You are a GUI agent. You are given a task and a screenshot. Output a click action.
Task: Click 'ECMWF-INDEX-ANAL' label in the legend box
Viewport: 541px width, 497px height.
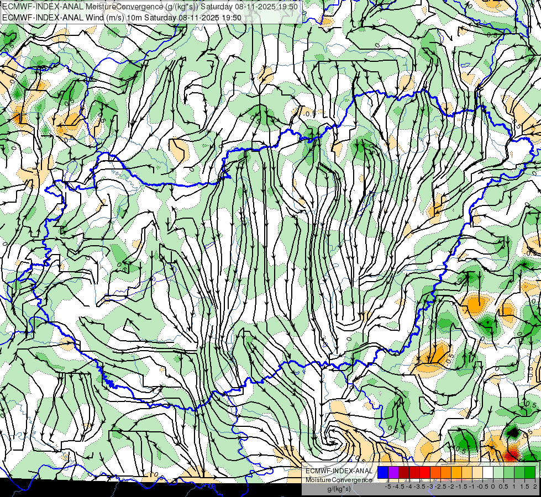[339, 471]
